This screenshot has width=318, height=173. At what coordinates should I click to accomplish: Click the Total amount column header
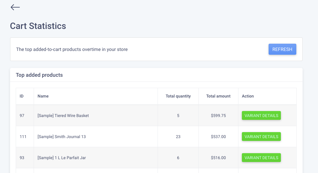218,96
